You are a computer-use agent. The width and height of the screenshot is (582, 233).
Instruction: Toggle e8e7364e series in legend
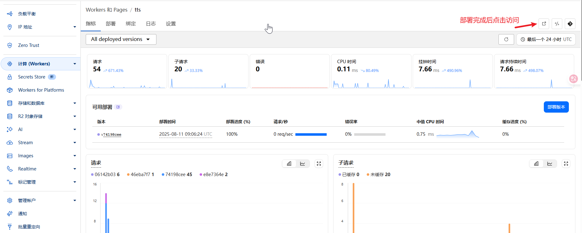214,175
